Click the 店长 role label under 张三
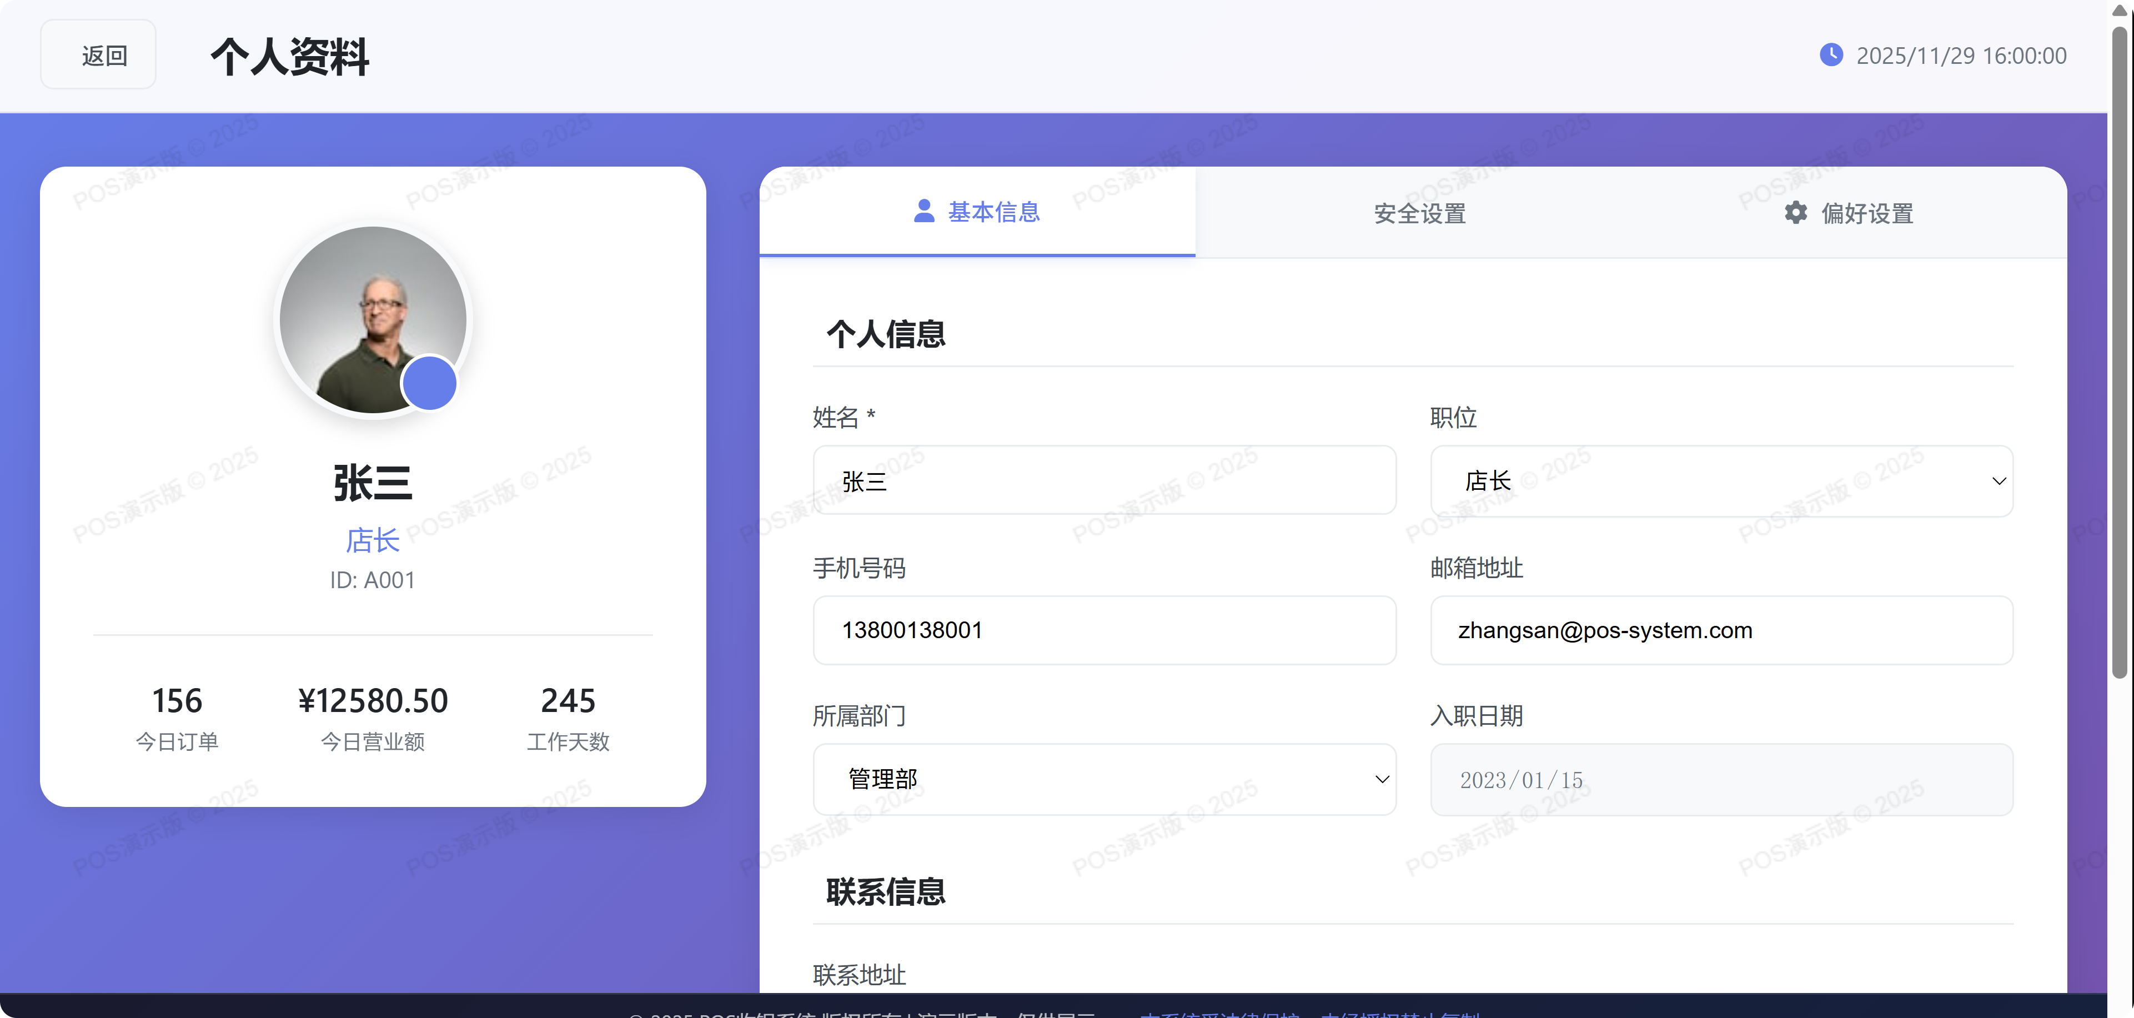Screen dimensions: 2134x1018 (x=372, y=539)
